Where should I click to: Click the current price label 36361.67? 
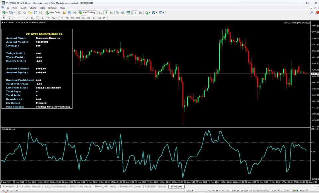pyautogui.click(x=315, y=74)
